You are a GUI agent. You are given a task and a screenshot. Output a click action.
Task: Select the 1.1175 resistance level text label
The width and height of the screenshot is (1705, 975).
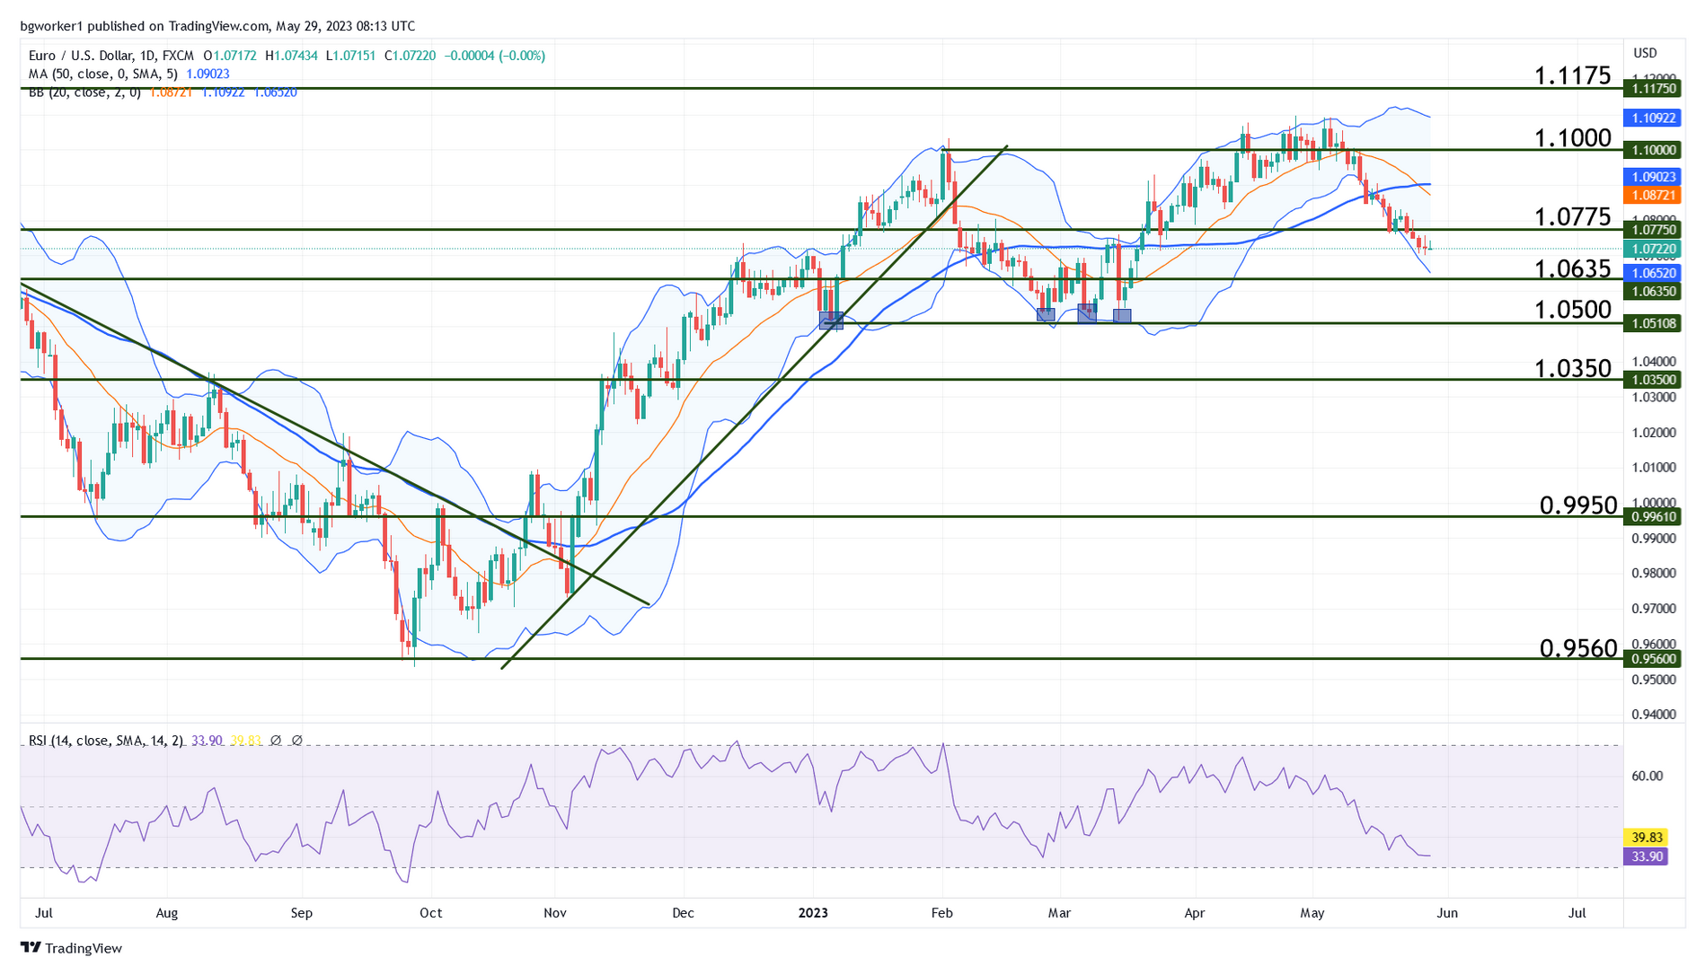coord(1572,75)
